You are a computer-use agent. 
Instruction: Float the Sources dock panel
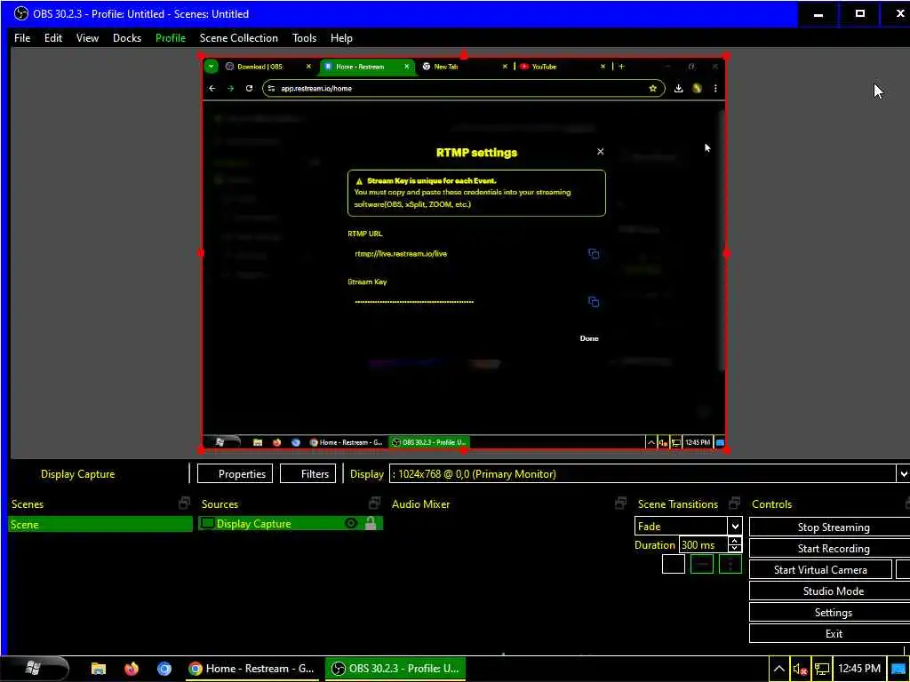click(x=375, y=504)
